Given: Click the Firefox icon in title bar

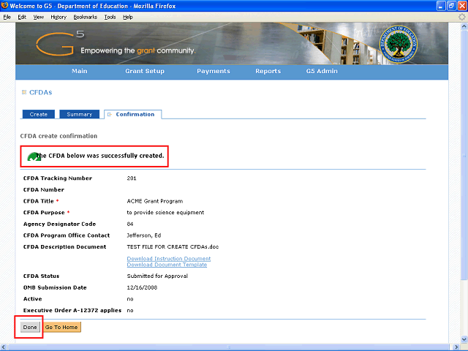Looking at the screenshot, I should pos(4,6).
